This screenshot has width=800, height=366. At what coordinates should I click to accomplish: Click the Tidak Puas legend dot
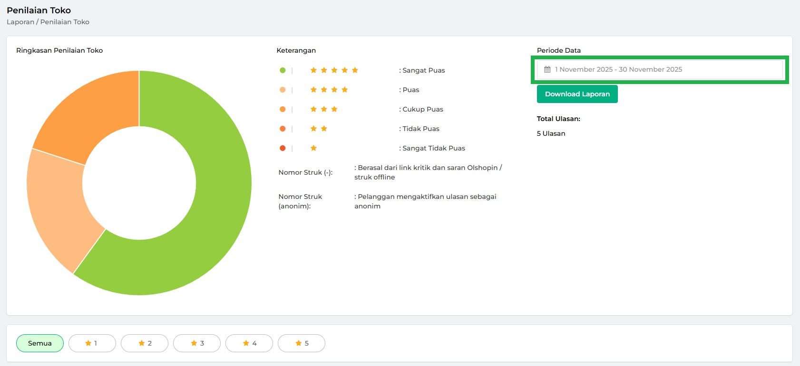tap(283, 129)
